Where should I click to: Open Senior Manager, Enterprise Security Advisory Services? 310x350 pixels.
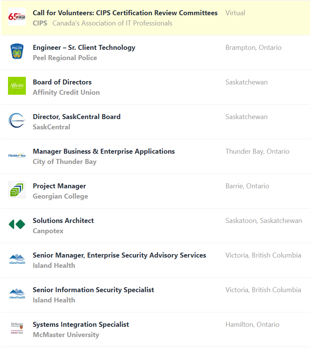coord(119,255)
